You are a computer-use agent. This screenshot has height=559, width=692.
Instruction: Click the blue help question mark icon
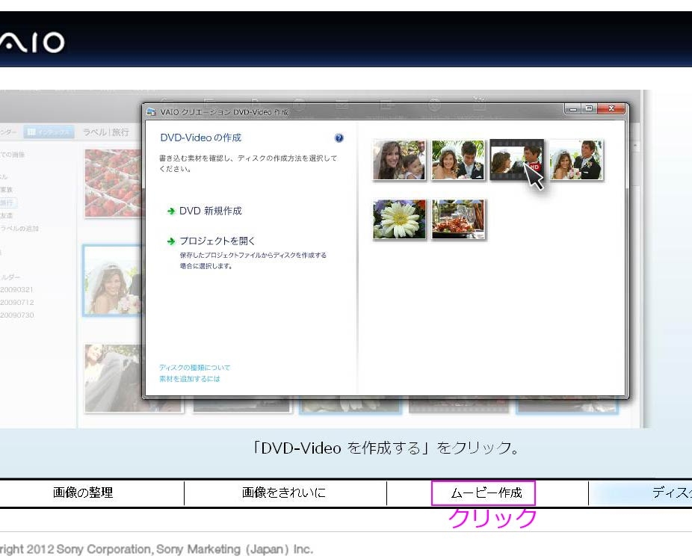339,138
